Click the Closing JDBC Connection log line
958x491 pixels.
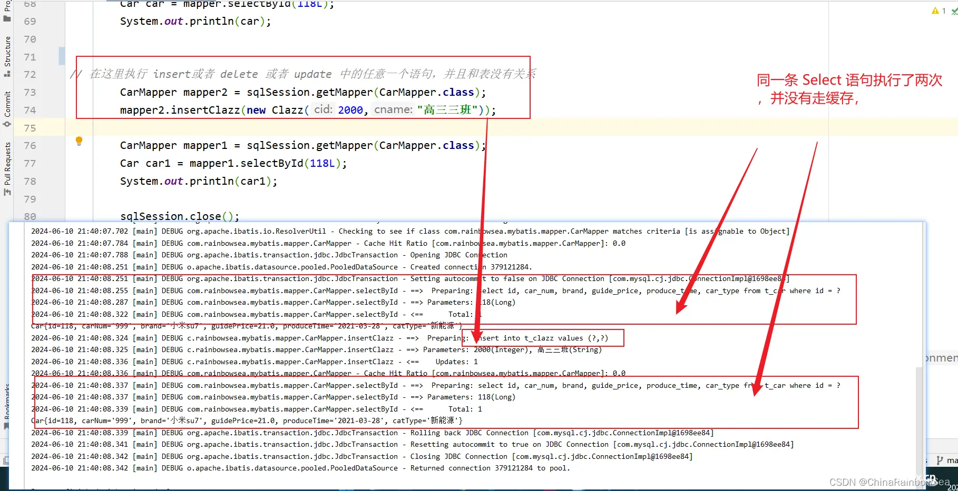click(x=361, y=457)
